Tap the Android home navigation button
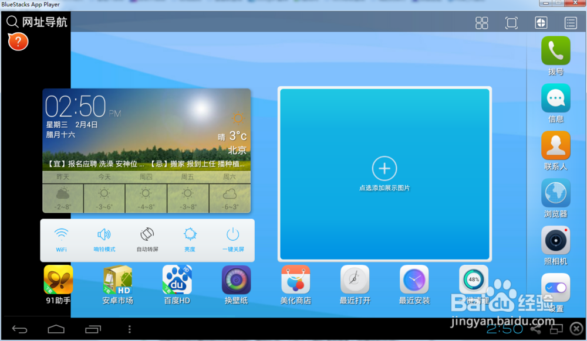587x341 pixels. [56, 329]
